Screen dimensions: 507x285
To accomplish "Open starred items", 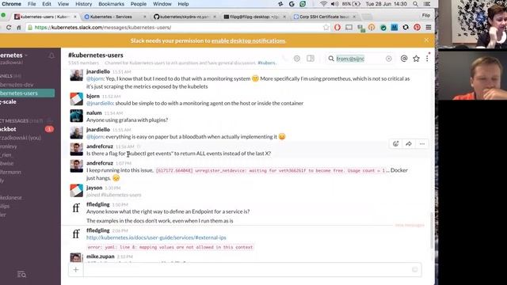I will point(416,59).
